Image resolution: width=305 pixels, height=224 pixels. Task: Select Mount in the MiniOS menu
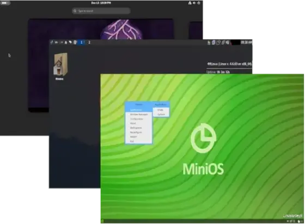(138, 123)
